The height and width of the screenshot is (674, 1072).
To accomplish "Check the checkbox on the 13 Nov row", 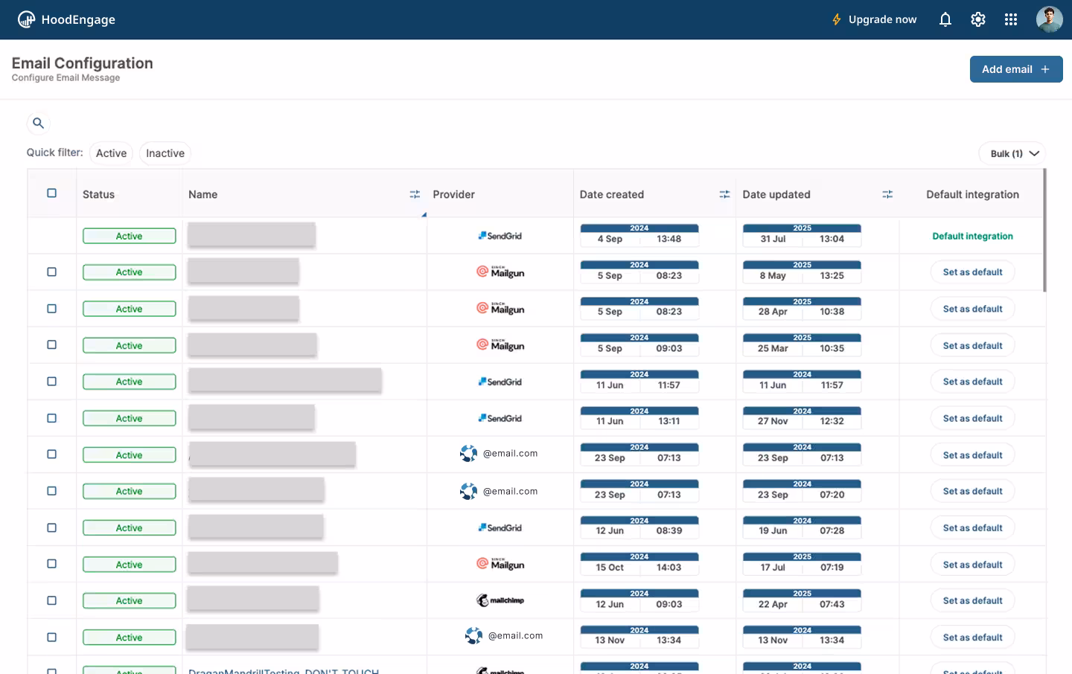I will point(51,637).
